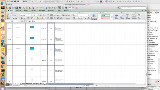The width and height of the screenshot is (160, 90).
Task: Open the borders dropdown arrow
Action: coord(34,18)
